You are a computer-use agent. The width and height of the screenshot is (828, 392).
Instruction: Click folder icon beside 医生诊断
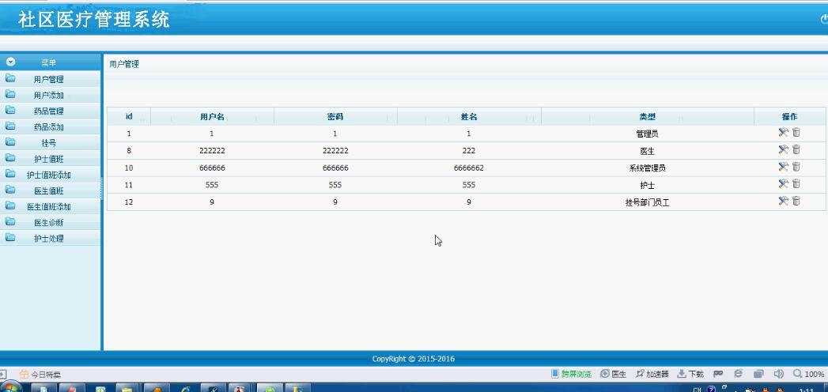coord(10,221)
